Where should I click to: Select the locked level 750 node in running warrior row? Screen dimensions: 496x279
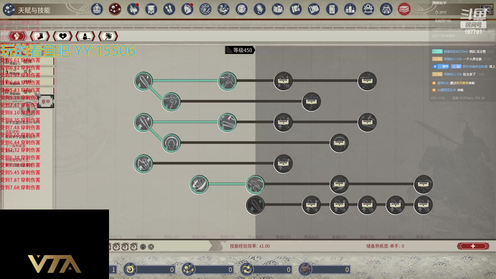tap(367, 81)
